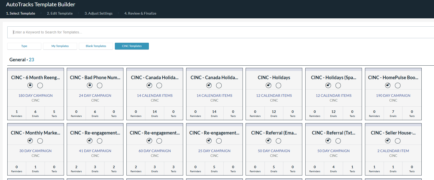
Task: Select the empty circle on the CINC - Holidays card
Action: (x=279, y=85)
